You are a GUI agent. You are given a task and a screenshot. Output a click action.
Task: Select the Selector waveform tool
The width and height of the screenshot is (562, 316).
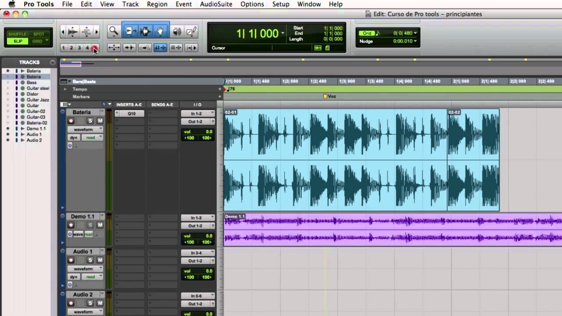(x=145, y=31)
